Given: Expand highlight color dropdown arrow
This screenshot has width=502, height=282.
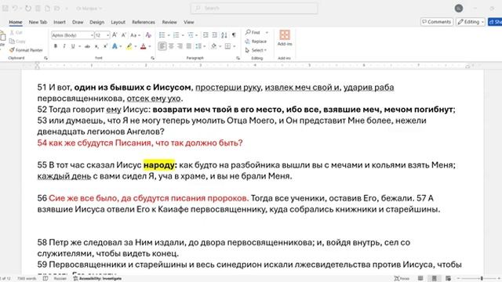Looking at the screenshot, I should point(136,46).
